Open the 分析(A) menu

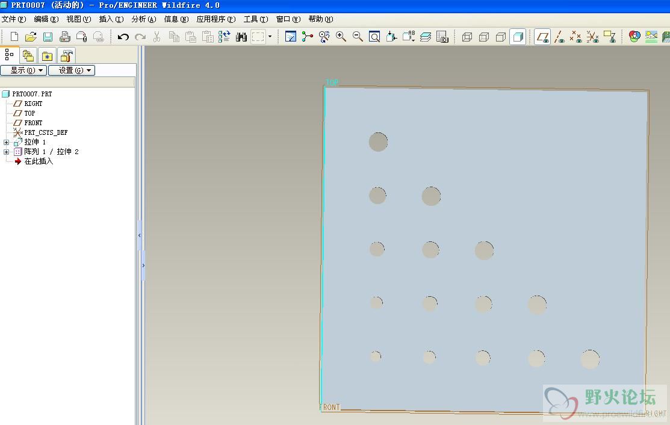pyautogui.click(x=143, y=19)
